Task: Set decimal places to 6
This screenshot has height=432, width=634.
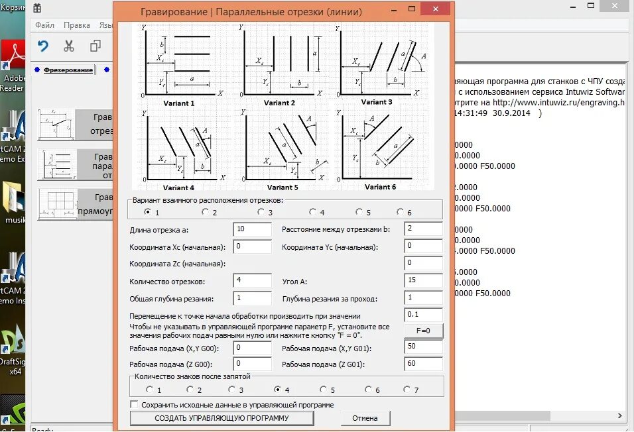Action: (x=368, y=390)
